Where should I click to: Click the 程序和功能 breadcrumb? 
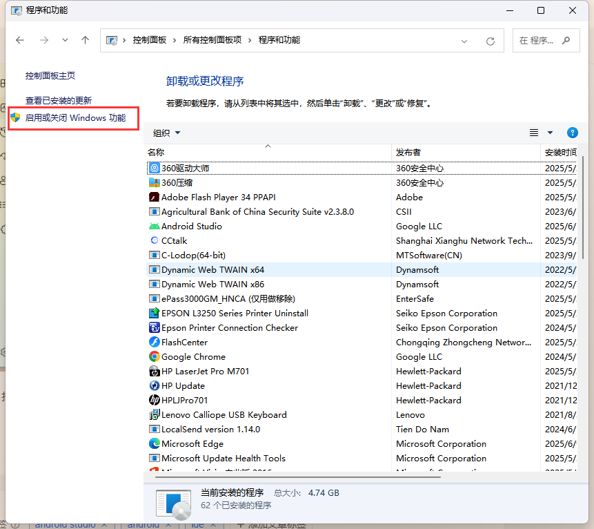coord(279,40)
